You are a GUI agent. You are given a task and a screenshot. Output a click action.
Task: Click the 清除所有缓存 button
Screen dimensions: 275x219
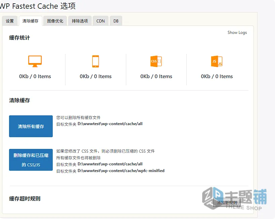pos(31,126)
